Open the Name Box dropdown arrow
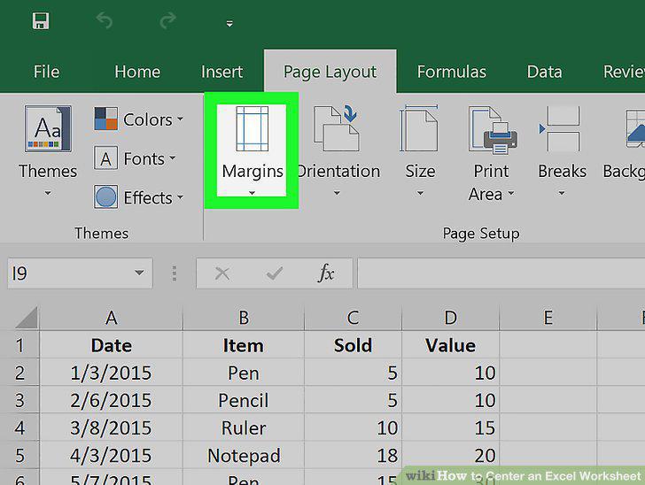Screen dimensions: 645x485 point(139,273)
